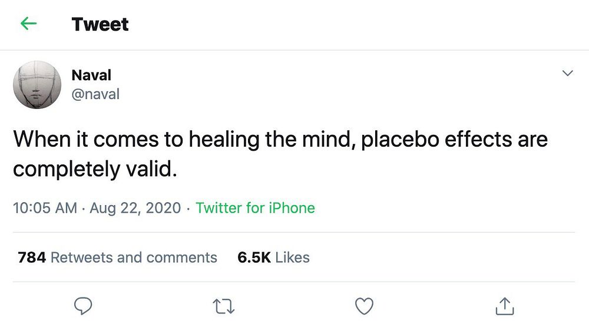Viewport: 589px width, 327px height.
Task: View the Likes list
Action: tap(292, 257)
